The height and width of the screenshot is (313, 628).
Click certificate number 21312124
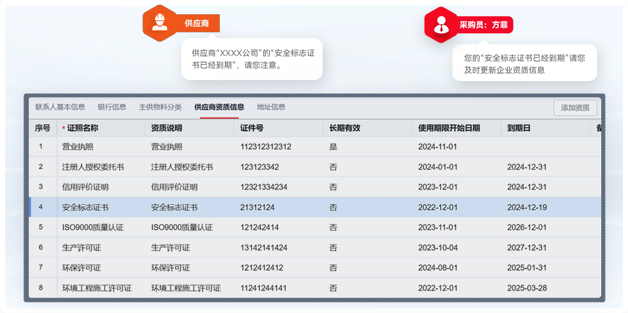click(x=257, y=207)
